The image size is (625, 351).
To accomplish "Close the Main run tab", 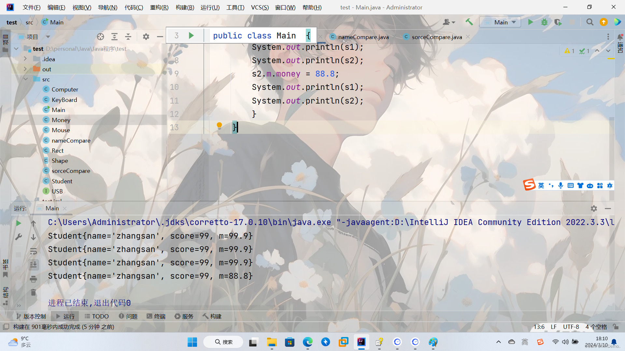I will coord(64,208).
